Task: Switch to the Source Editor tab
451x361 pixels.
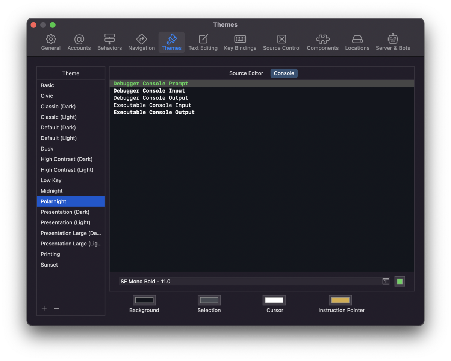Action: pyautogui.click(x=246, y=73)
